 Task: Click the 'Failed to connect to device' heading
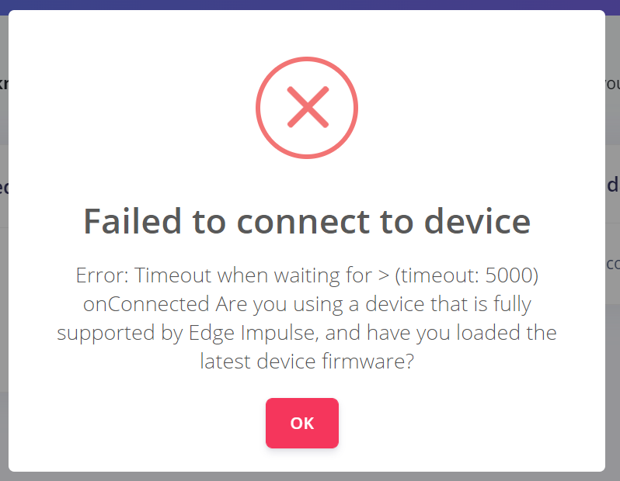pyautogui.click(x=307, y=221)
